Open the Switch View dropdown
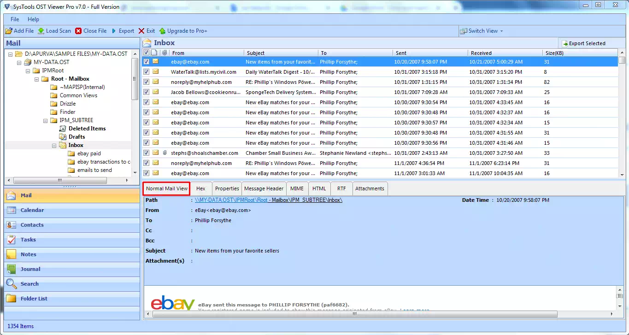The width and height of the screenshot is (629, 335). point(482,31)
